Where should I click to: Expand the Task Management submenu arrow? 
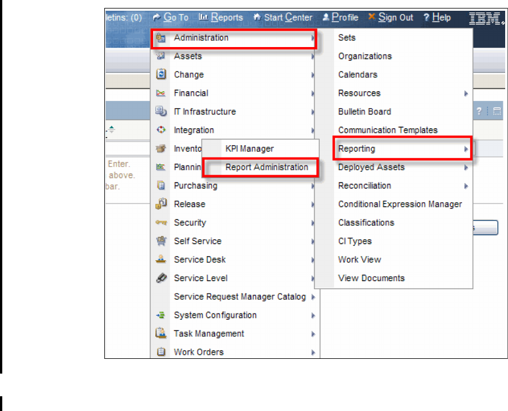tap(314, 334)
